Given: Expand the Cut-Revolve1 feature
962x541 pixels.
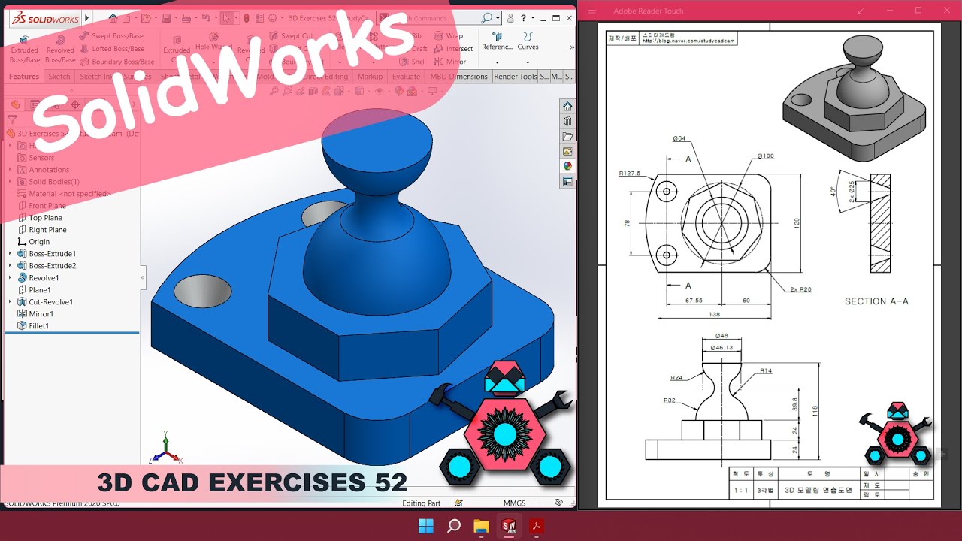Looking at the screenshot, I should (10, 302).
